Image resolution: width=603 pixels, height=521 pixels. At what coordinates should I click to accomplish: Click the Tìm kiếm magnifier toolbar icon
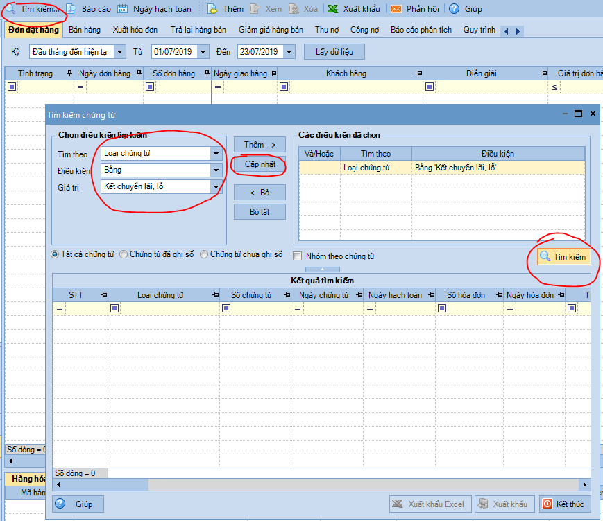point(10,8)
